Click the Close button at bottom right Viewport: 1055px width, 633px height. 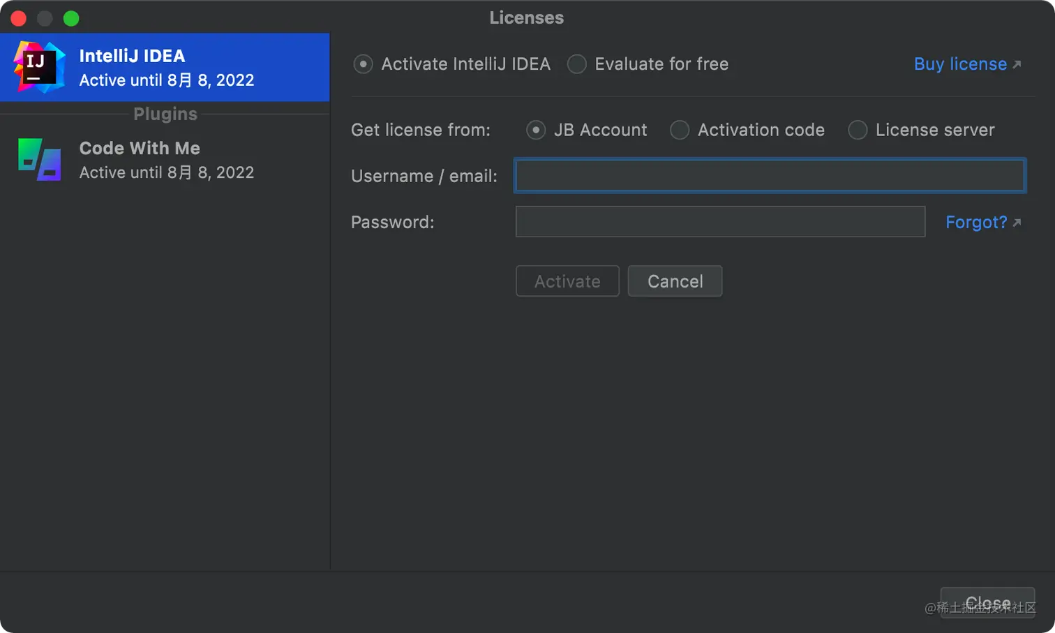[987, 602]
